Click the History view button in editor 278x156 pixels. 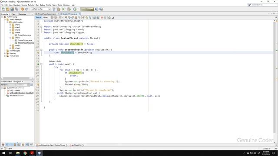tap(46, 17)
